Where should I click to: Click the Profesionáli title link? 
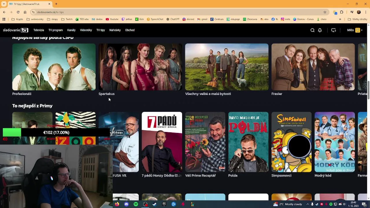point(22,94)
